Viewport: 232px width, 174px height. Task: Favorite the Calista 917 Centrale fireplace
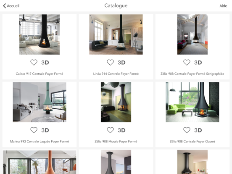tap(34, 63)
